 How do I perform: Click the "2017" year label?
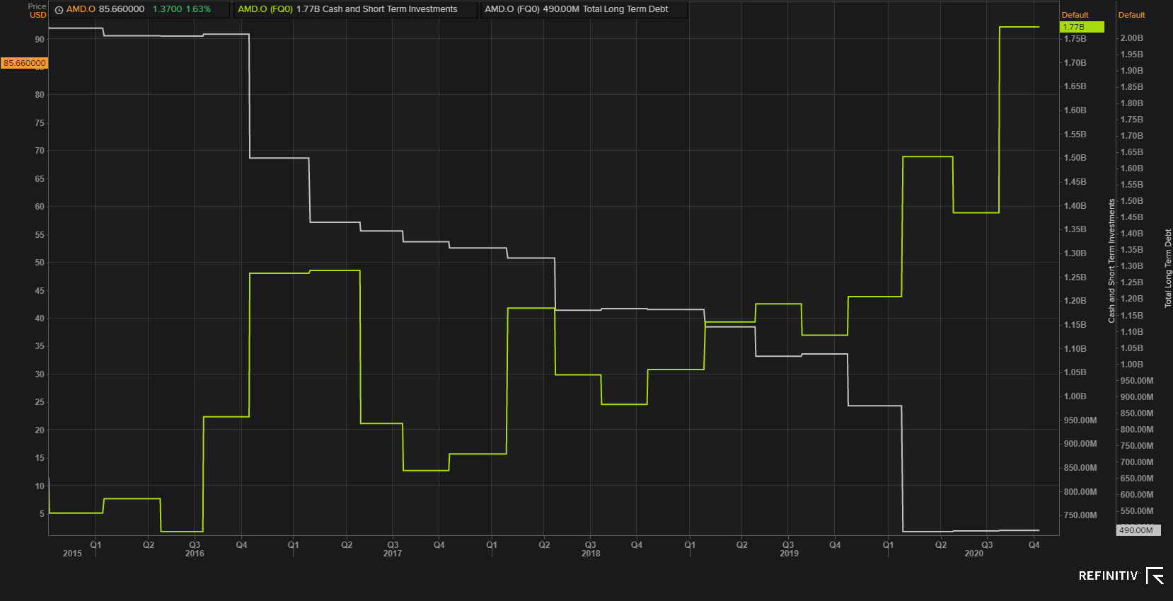click(393, 554)
